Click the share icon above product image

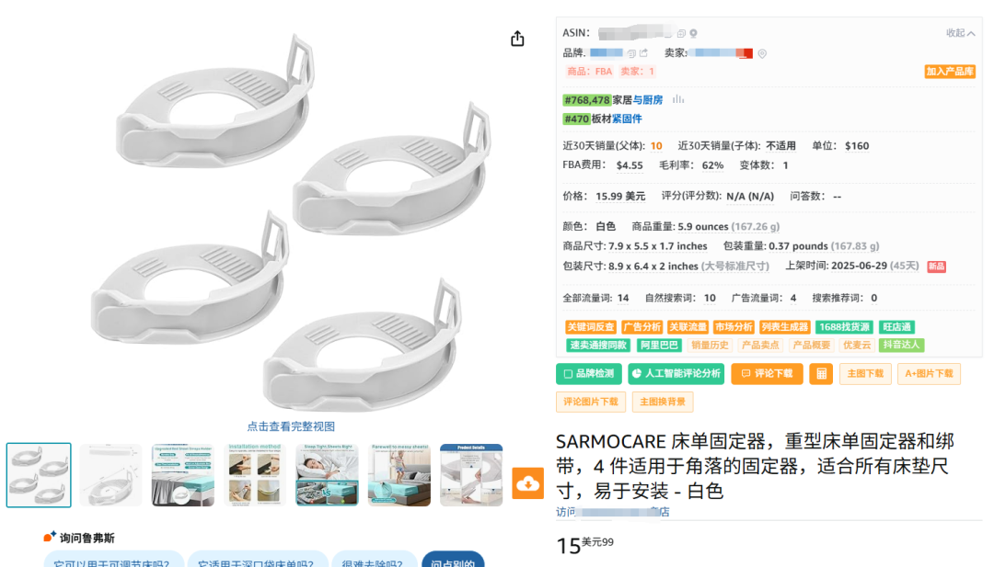[x=517, y=39]
